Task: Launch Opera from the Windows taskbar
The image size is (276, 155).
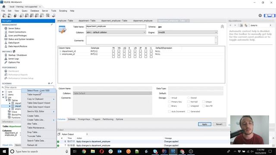Action: coord(102,151)
